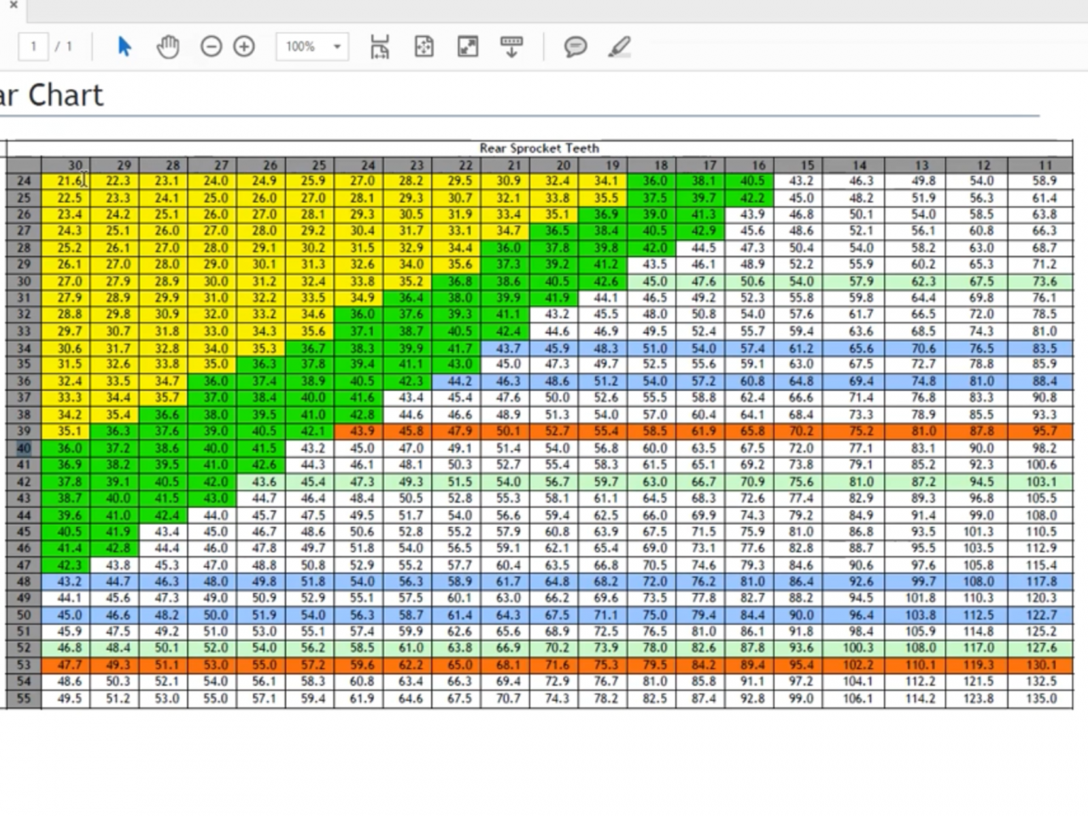The height and width of the screenshot is (816, 1088).
Task: Close the document tab with X
Action: coord(13,5)
